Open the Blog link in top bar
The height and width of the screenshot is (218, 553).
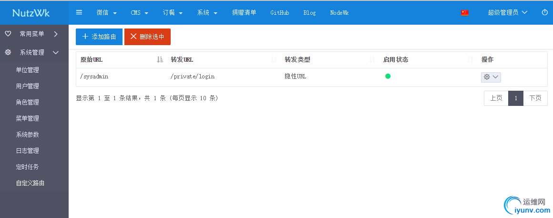coord(310,13)
